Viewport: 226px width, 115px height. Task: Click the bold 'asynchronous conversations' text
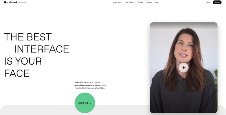tap(88, 85)
